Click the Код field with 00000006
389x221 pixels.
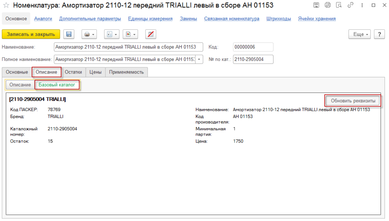tap(253, 47)
